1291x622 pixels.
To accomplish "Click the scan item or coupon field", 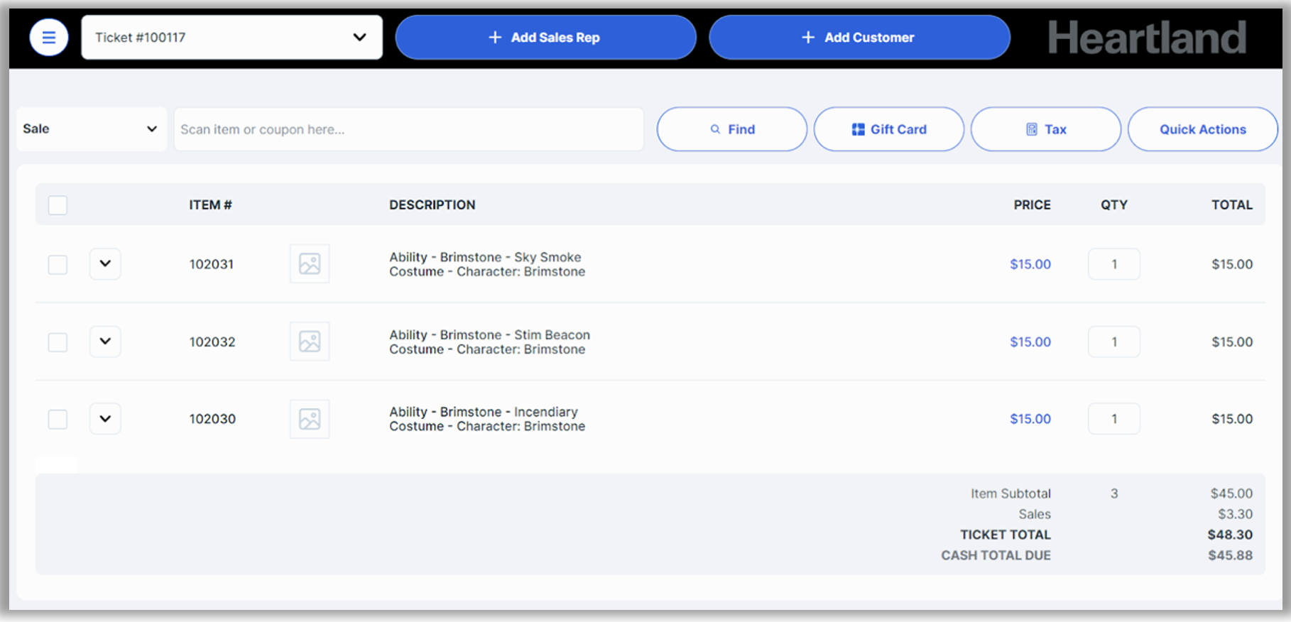I will coord(408,129).
